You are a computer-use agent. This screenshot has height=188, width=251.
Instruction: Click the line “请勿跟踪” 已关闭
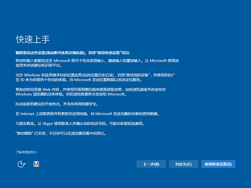pyautogui.click(x=61, y=133)
